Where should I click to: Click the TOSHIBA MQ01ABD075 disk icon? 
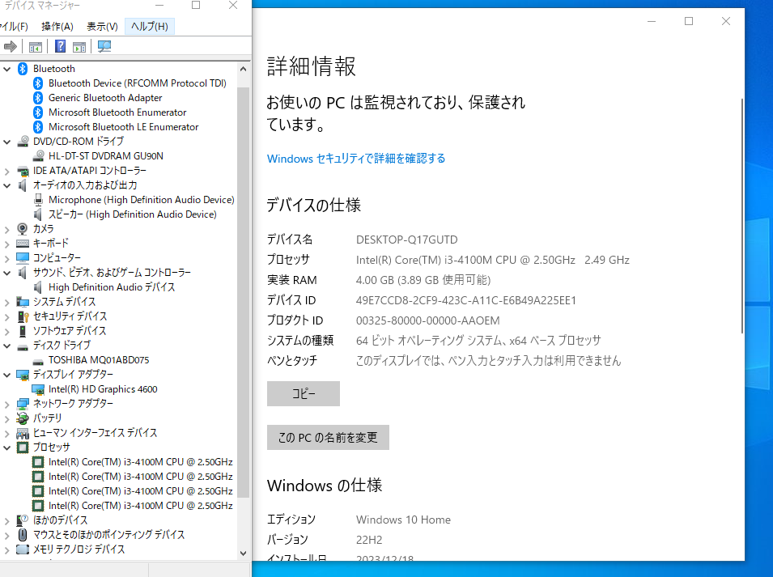[x=38, y=362]
